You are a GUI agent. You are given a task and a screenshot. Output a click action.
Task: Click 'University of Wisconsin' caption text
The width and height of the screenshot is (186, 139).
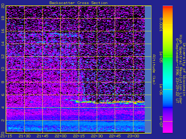[184, 69]
